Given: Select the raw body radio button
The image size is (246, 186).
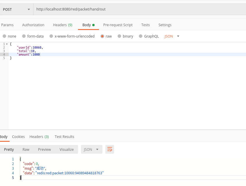Looking at the screenshot, I should 102,36.
